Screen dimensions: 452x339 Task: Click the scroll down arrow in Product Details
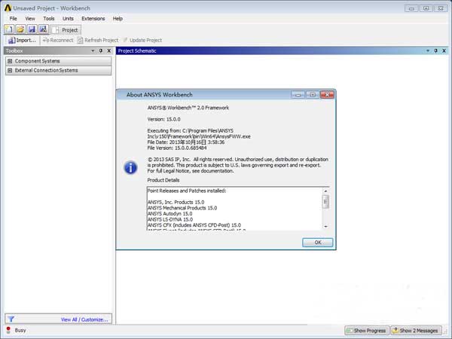[x=325, y=226]
